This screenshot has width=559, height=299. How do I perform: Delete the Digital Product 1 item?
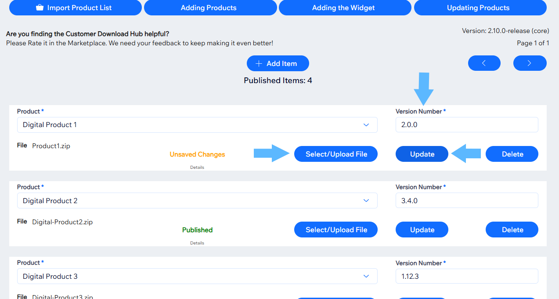click(x=512, y=154)
